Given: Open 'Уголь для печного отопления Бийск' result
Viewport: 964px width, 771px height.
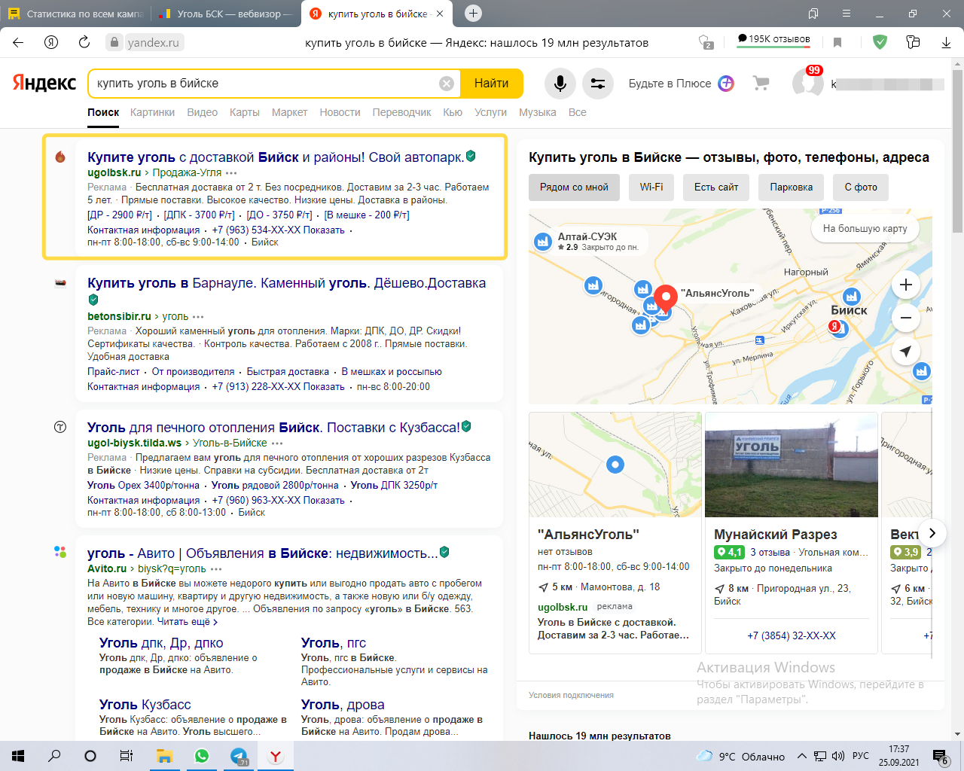Looking at the screenshot, I should pos(273,428).
